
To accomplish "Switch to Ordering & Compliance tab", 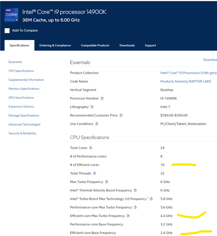I will pyautogui.click(x=55, y=45).
